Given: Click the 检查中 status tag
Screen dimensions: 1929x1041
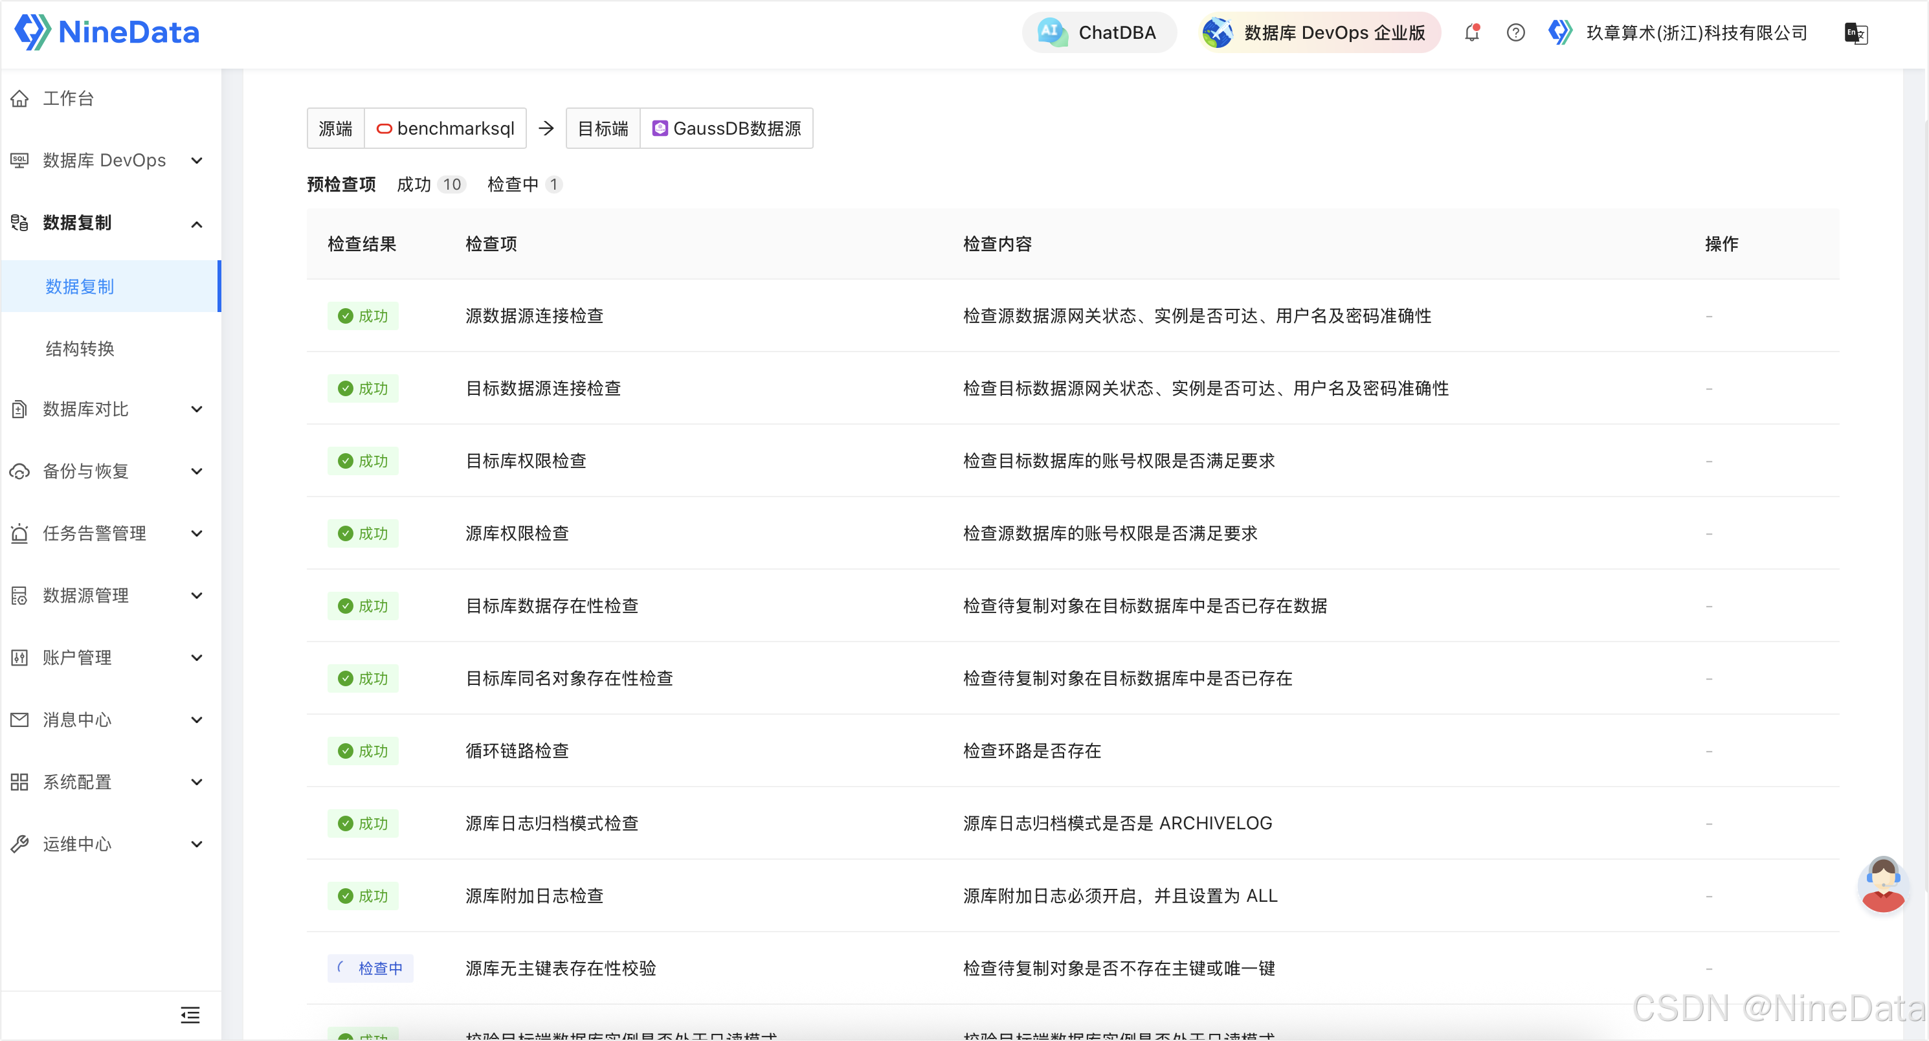Looking at the screenshot, I should [x=371, y=968].
